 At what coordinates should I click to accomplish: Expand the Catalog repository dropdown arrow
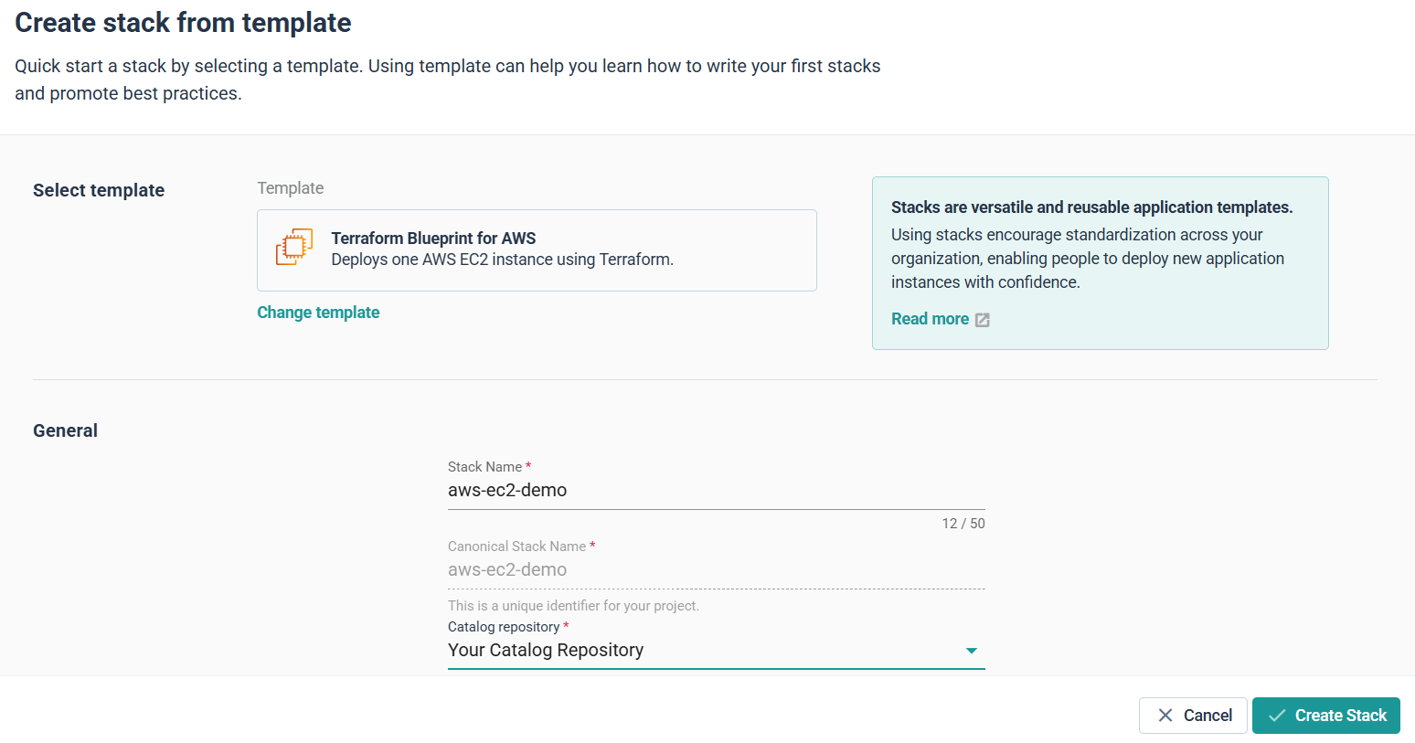971,651
